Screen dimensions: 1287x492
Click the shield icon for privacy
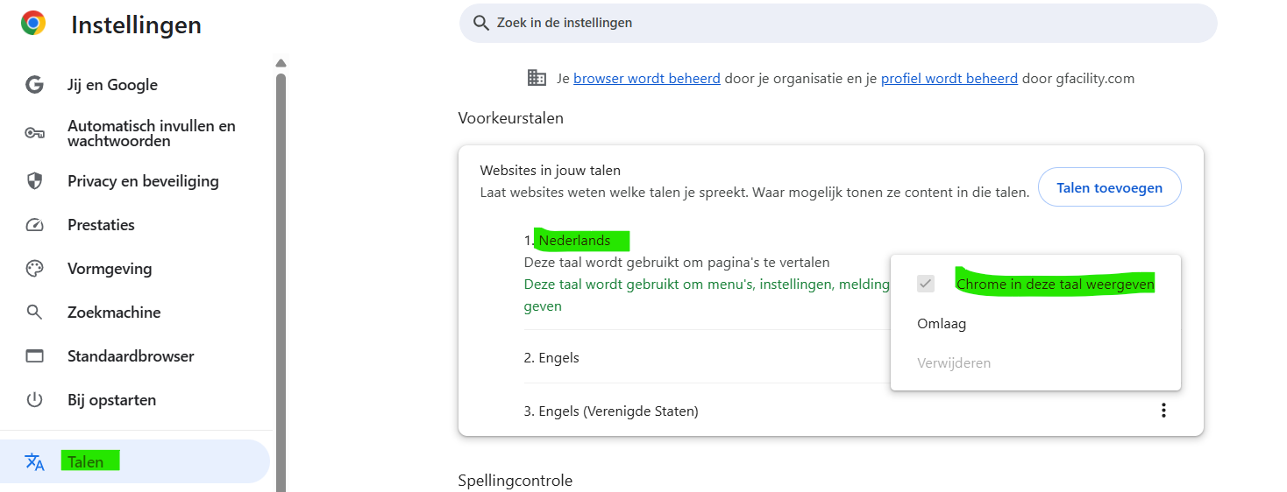(x=34, y=181)
